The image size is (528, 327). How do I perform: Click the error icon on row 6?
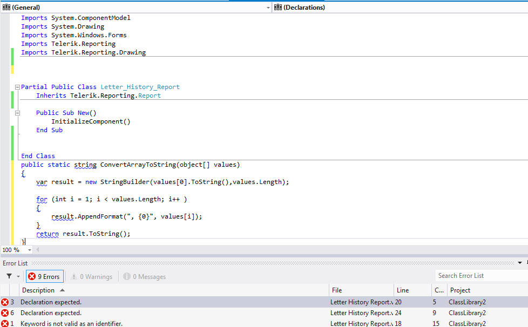[5, 313]
